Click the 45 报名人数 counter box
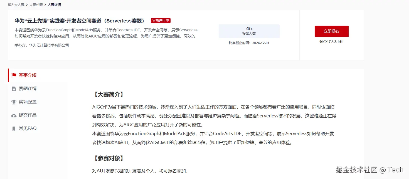 (x=249, y=31)
